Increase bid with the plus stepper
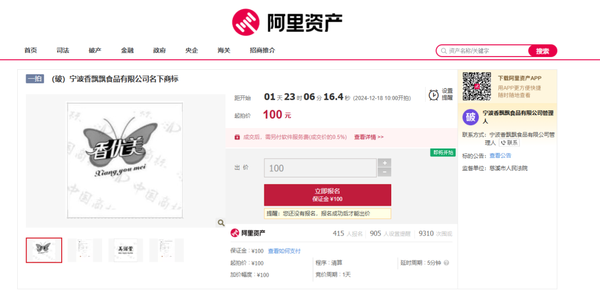The image size is (600, 291). pyautogui.click(x=384, y=163)
